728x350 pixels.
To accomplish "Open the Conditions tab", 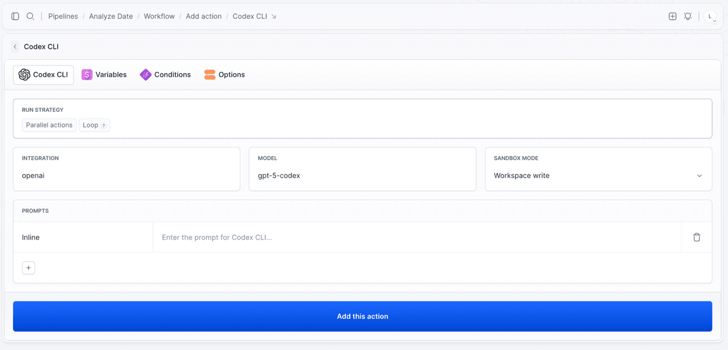I will 165,75.
